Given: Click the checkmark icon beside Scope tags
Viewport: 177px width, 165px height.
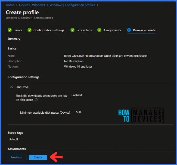Looking at the screenshot, I should pos(73,30).
